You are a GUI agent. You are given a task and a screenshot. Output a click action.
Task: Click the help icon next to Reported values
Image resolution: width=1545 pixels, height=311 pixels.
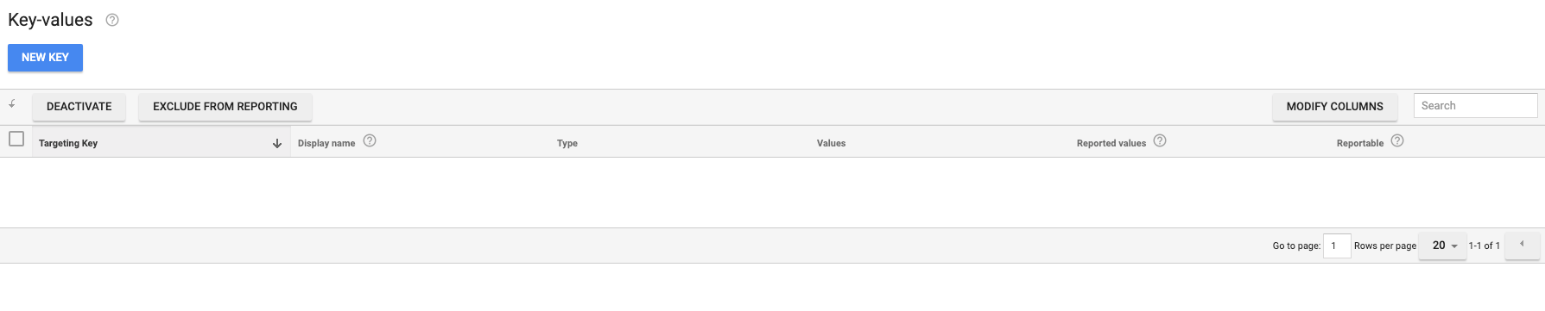click(1160, 140)
